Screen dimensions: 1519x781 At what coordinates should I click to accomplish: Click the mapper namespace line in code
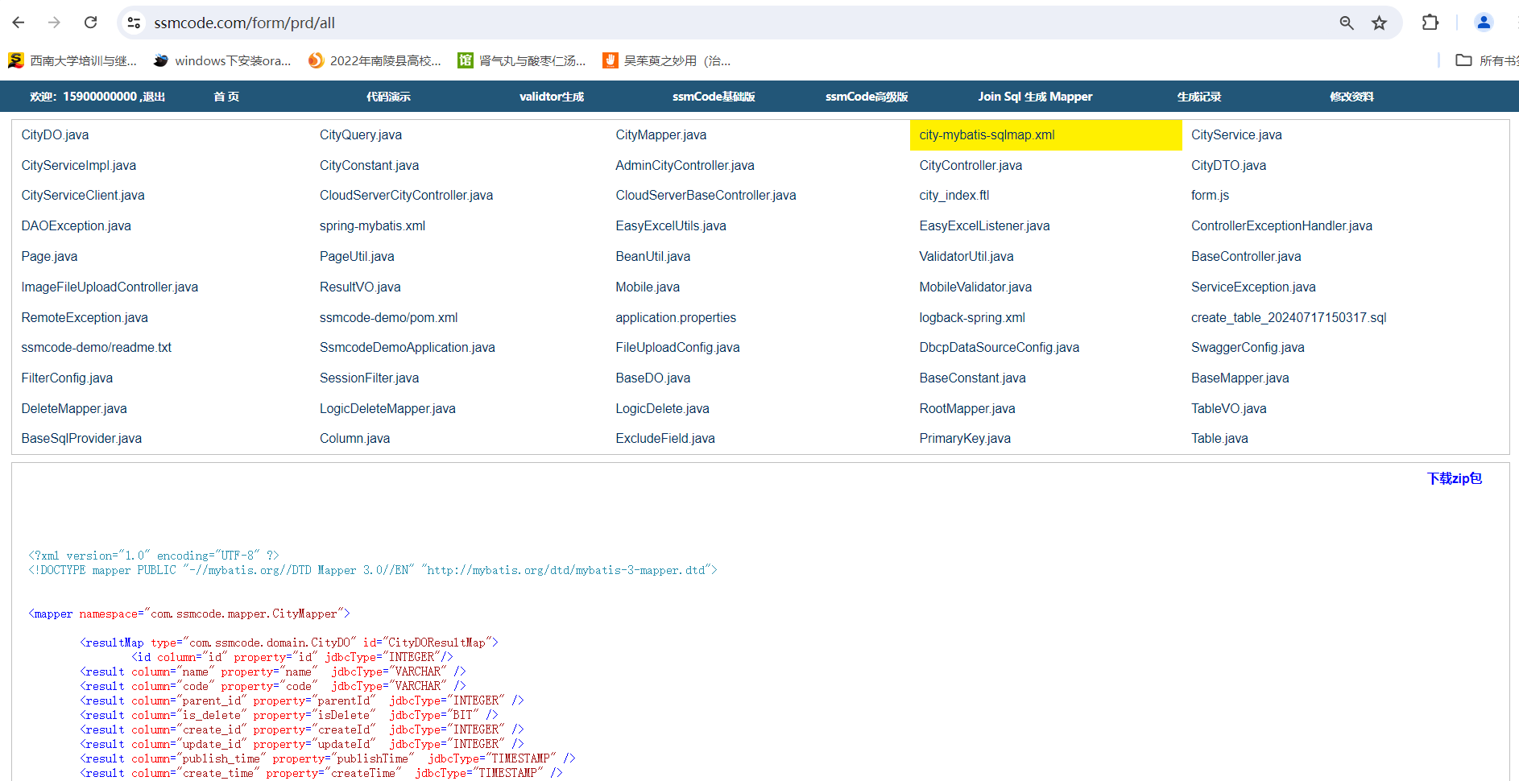click(x=189, y=614)
